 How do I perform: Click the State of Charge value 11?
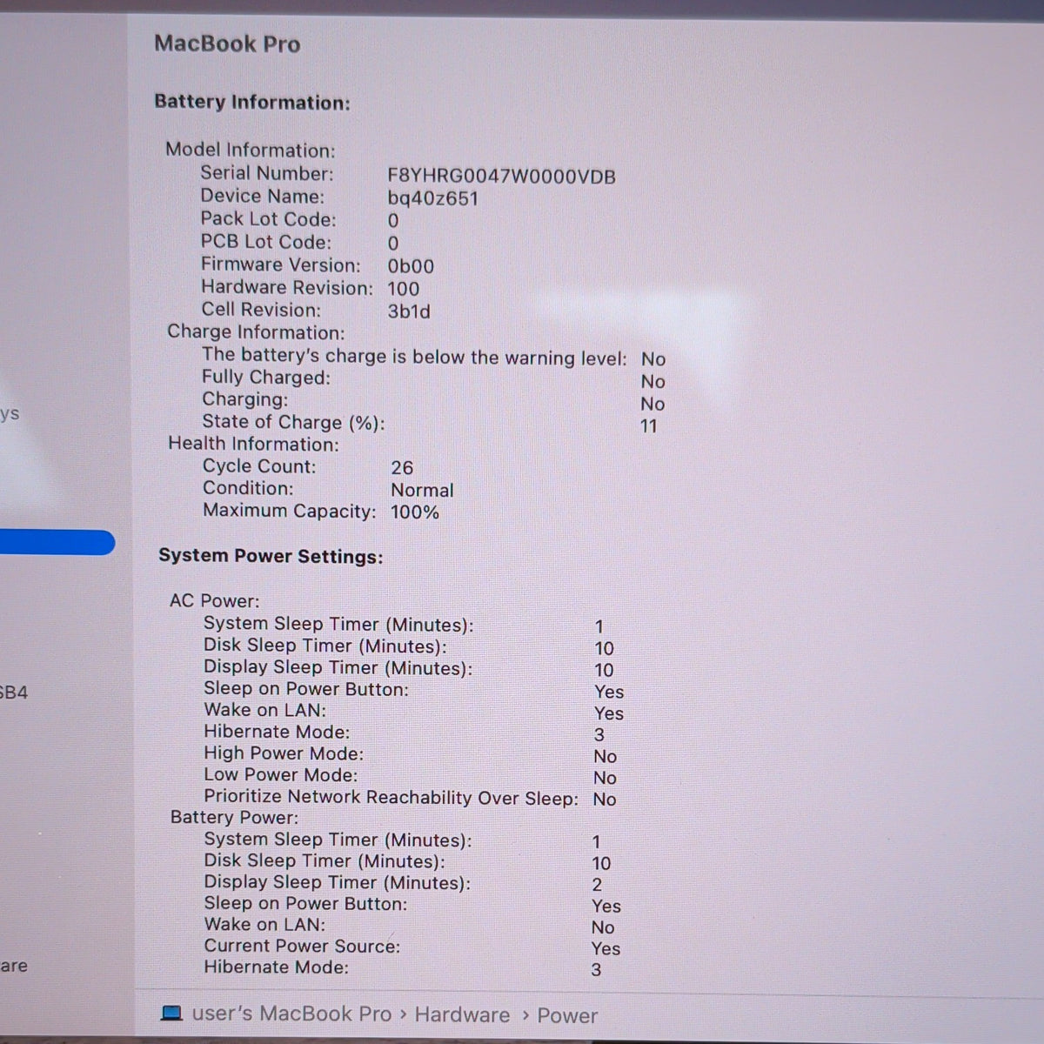click(x=649, y=426)
